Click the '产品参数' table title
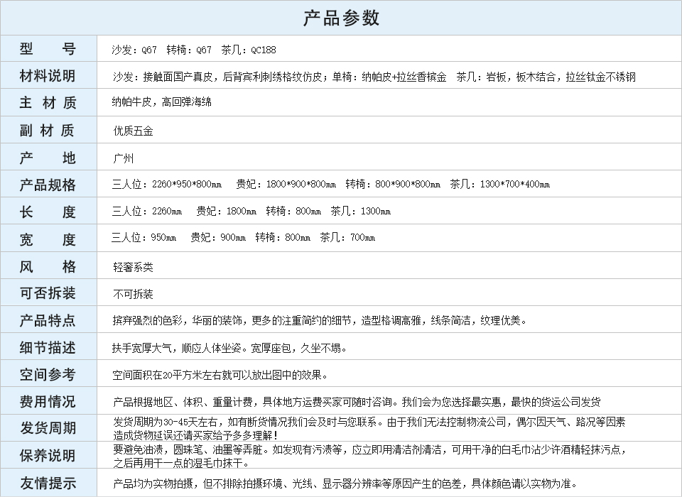The width and height of the screenshot is (682, 497). 342,18
